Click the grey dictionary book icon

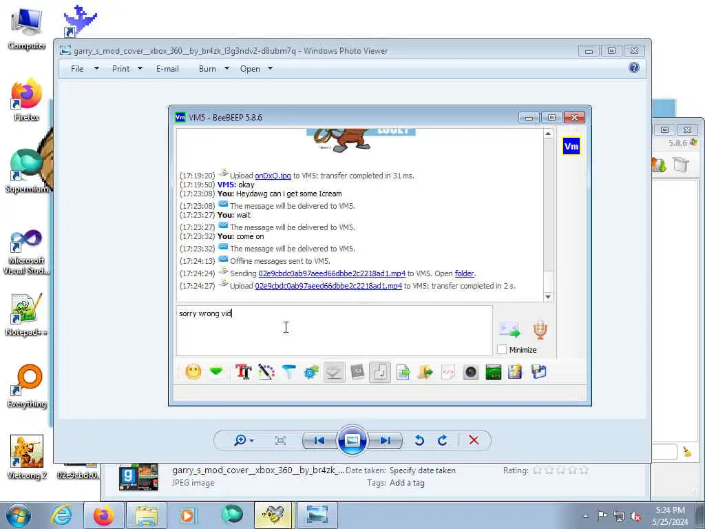[357, 372]
